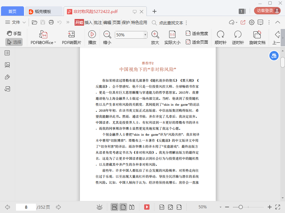Image resolution: width=285 pixels, height=213 pixels.
Task: Click the zoom slider handle in status bar
Action: [x=241, y=207]
